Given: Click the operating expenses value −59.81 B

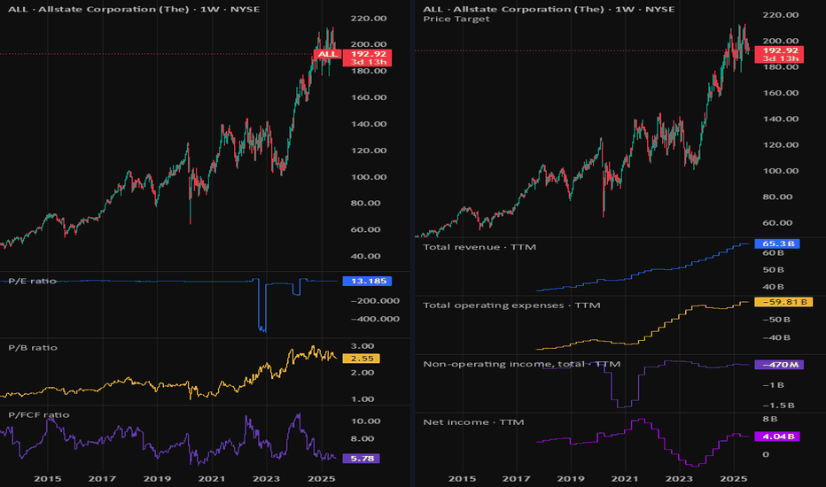Looking at the screenshot, I should [x=783, y=302].
